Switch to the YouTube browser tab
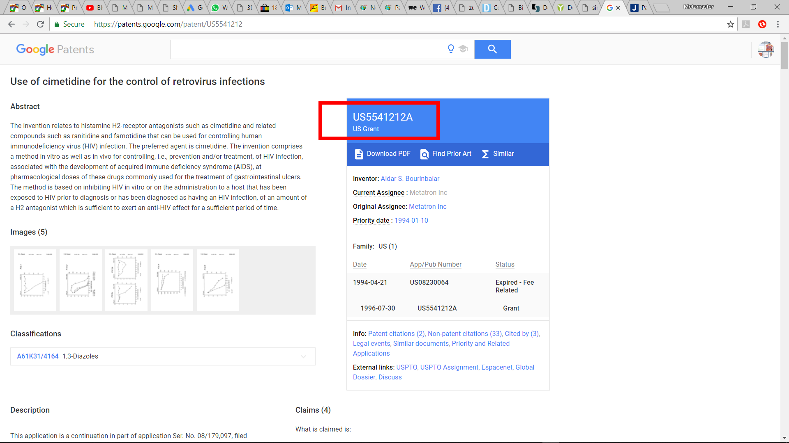Viewport: 789px width, 443px height. [94, 7]
